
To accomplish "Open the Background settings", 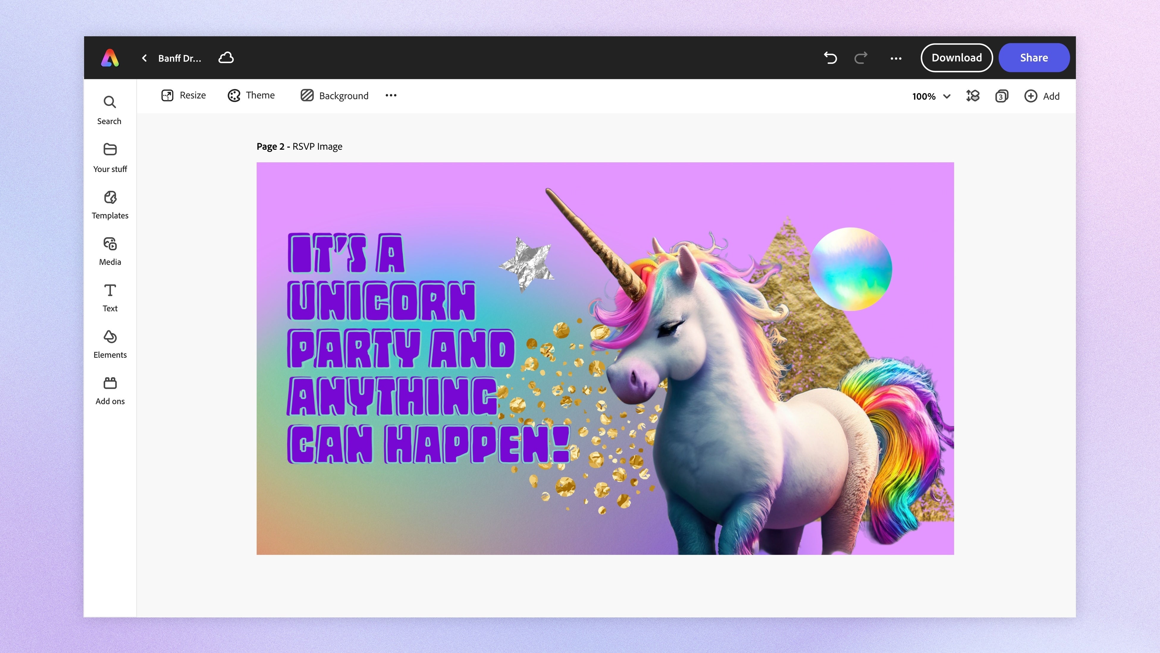I will 335,96.
